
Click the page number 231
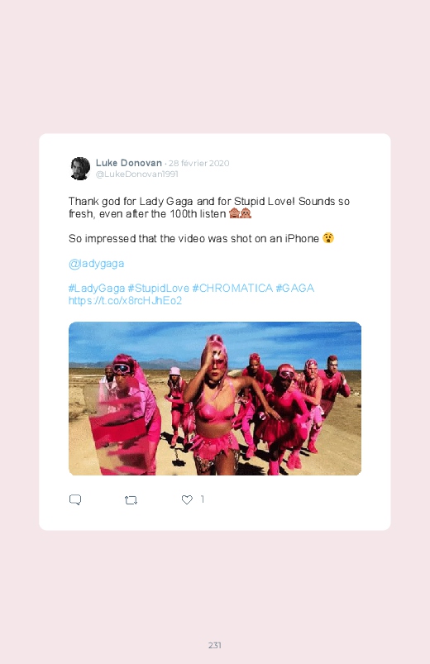click(215, 645)
